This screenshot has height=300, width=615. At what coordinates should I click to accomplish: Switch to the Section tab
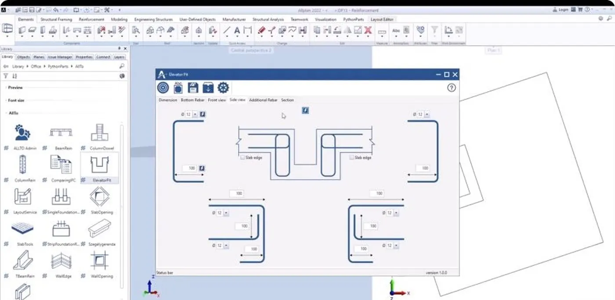click(x=287, y=100)
